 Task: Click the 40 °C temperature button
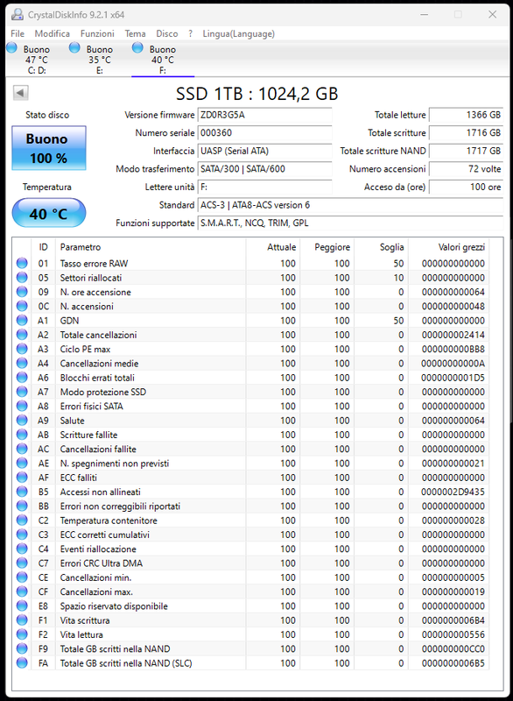(x=49, y=213)
